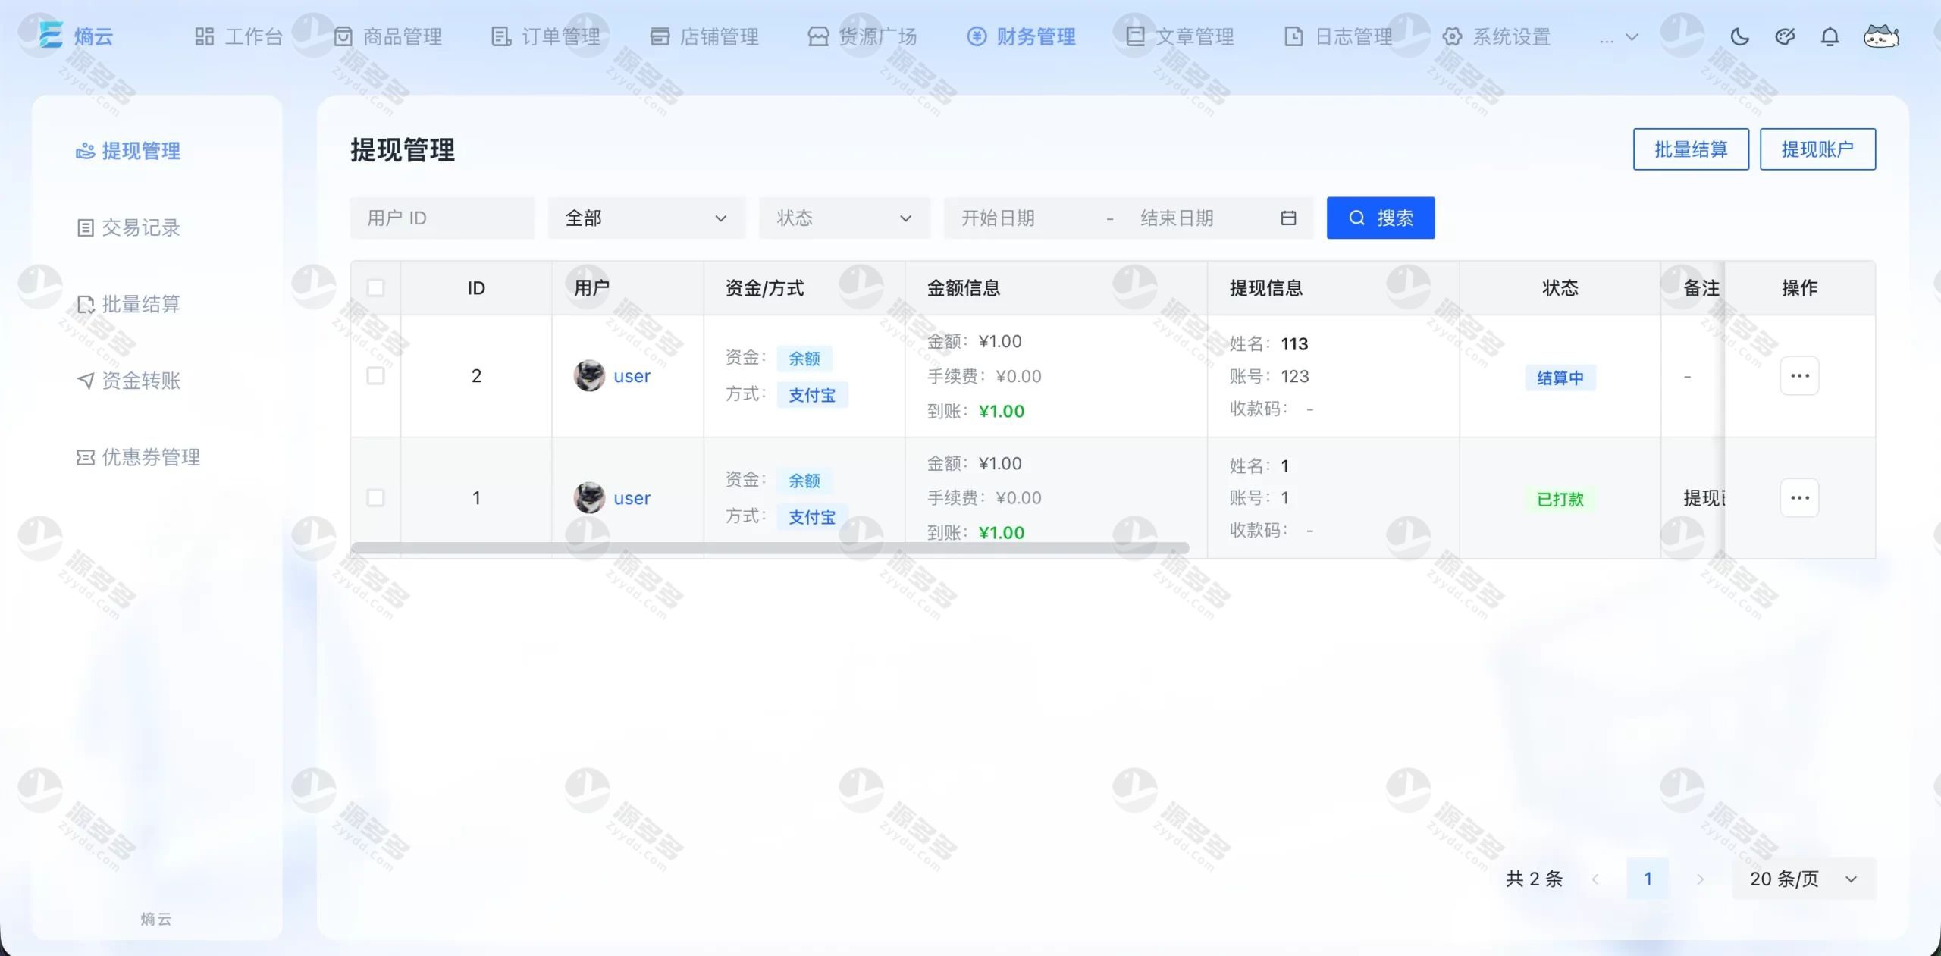Click the 工作台 grid icon
Viewport: 1941px width, 956px height.
coord(204,36)
